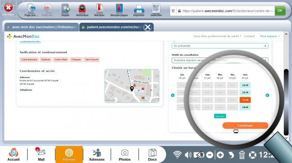Viewport: 292px width, 163px height.
Task: Open Motifs de consultation dropdown
Action: point(220,60)
